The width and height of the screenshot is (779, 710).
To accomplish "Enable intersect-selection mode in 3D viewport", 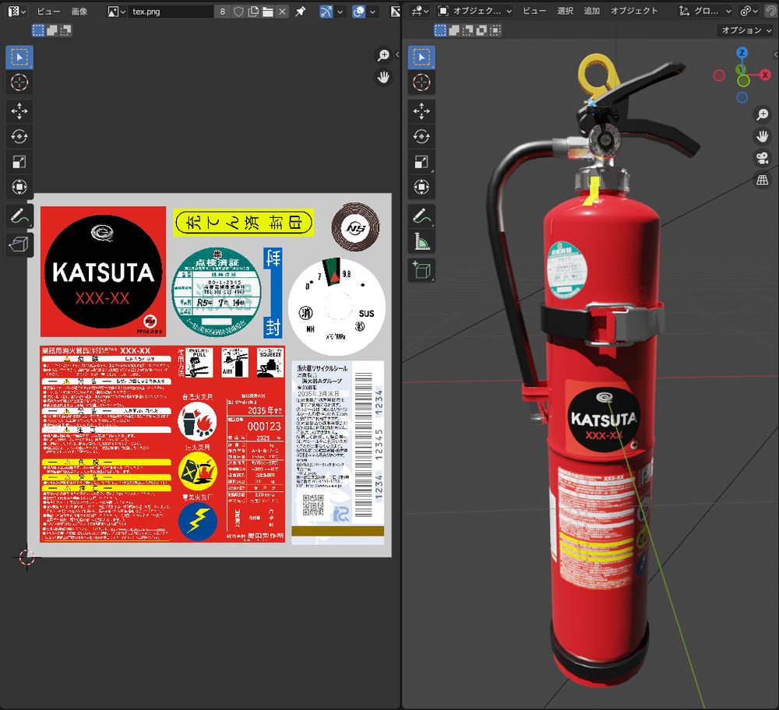I will (495, 30).
